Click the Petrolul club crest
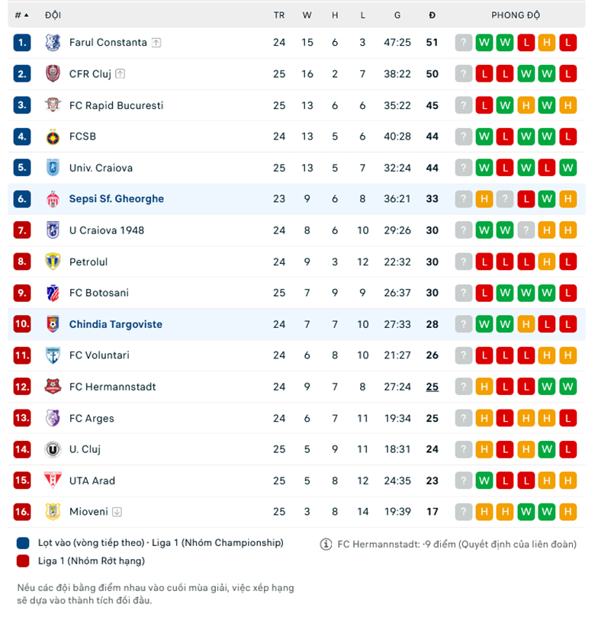Image resolution: width=595 pixels, height=617 pixels. pos(52,262)
